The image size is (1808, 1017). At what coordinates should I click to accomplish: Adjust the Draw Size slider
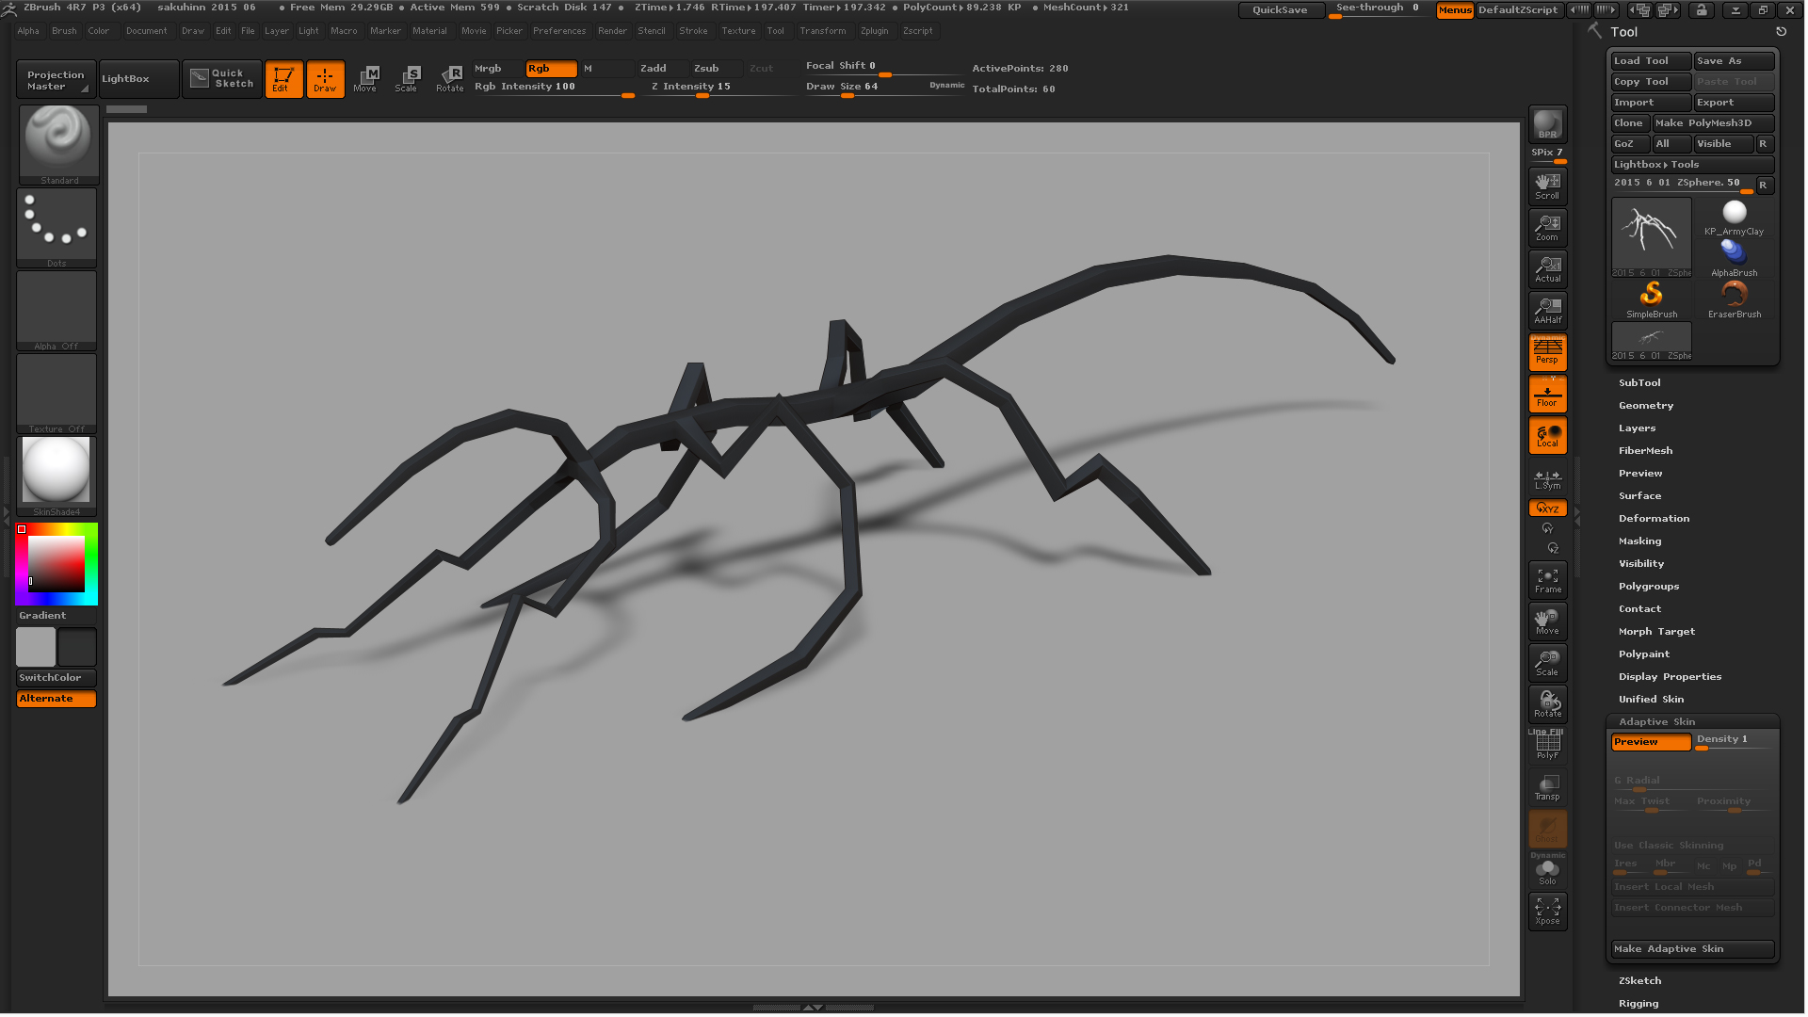tap(883, 88)
